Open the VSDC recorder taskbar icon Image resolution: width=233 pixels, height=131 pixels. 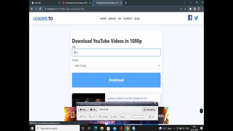[x=134, y=128]
